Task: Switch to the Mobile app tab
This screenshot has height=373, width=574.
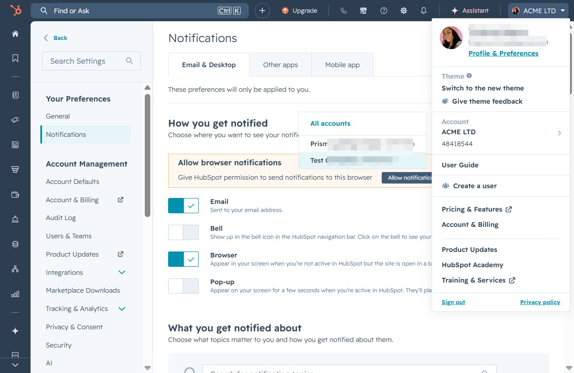Action: (343, 65)
